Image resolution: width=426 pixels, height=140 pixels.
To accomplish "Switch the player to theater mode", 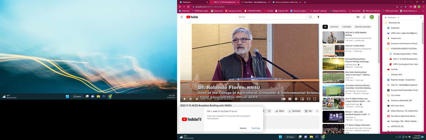I will pos(308,99).
